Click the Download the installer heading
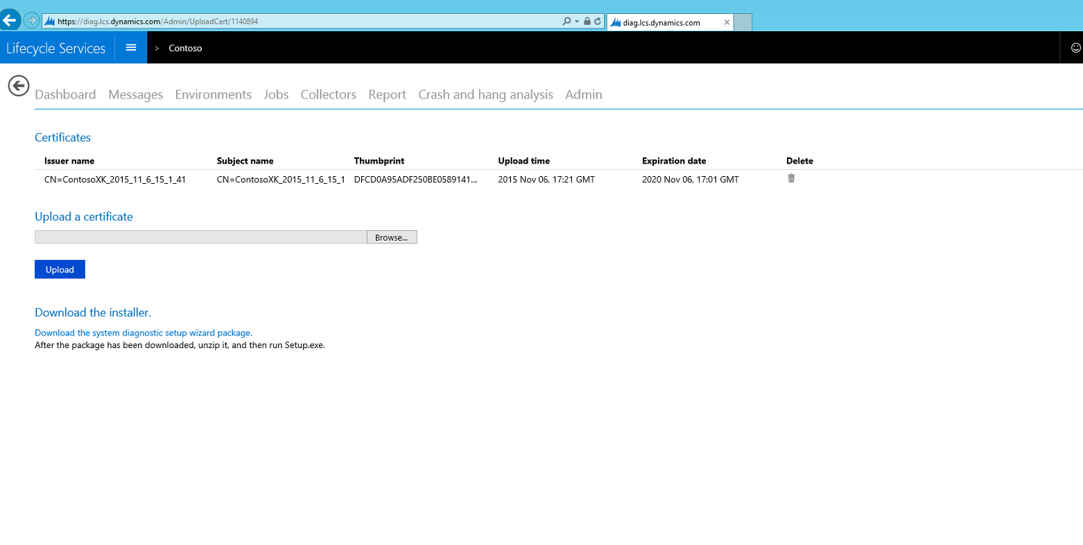1083x545 pixels. click(x=93, y=313)
